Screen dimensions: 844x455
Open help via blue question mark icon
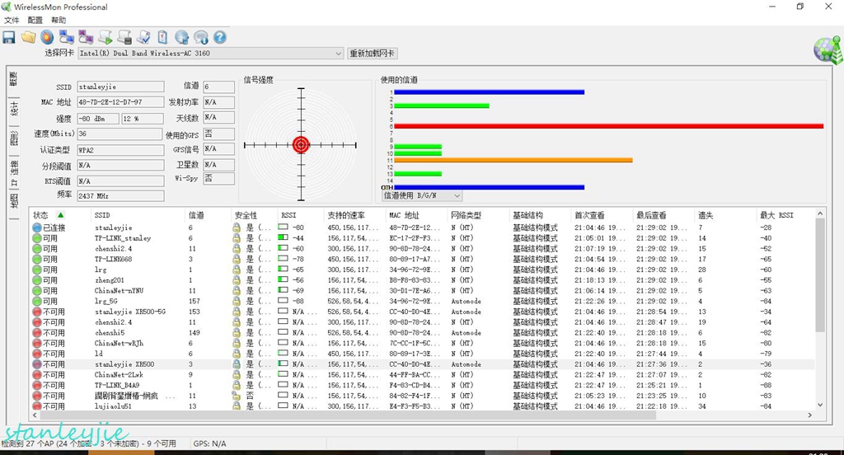(x=219, y=37)
